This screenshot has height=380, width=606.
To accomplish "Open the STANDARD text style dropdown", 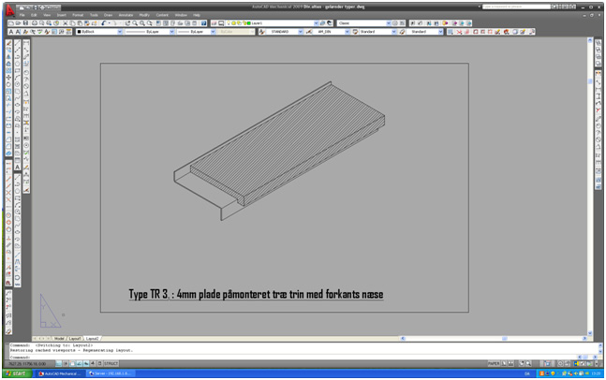I will pyautogui.click(x=301, y=32).
